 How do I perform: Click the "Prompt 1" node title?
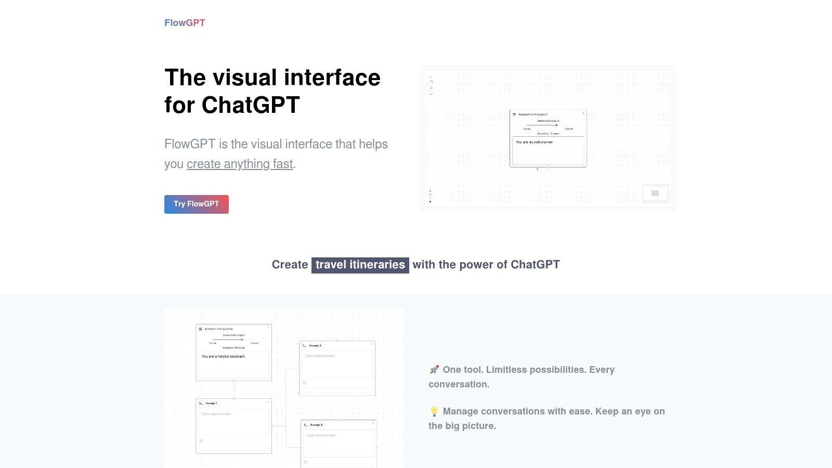coord(211,404)
